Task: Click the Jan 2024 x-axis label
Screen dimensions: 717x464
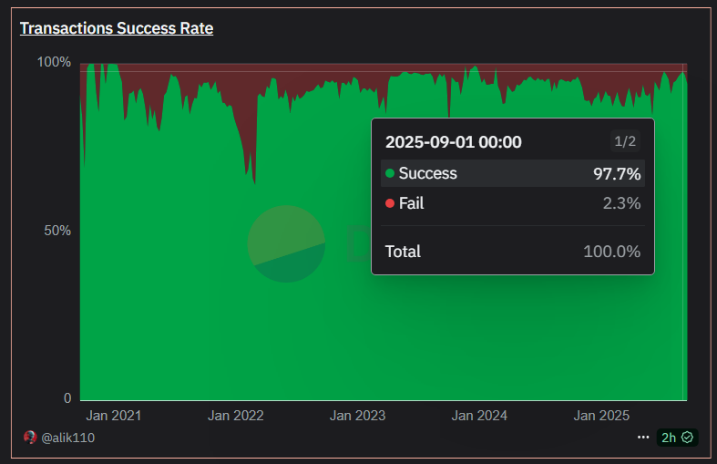Action: coord(479,416)
